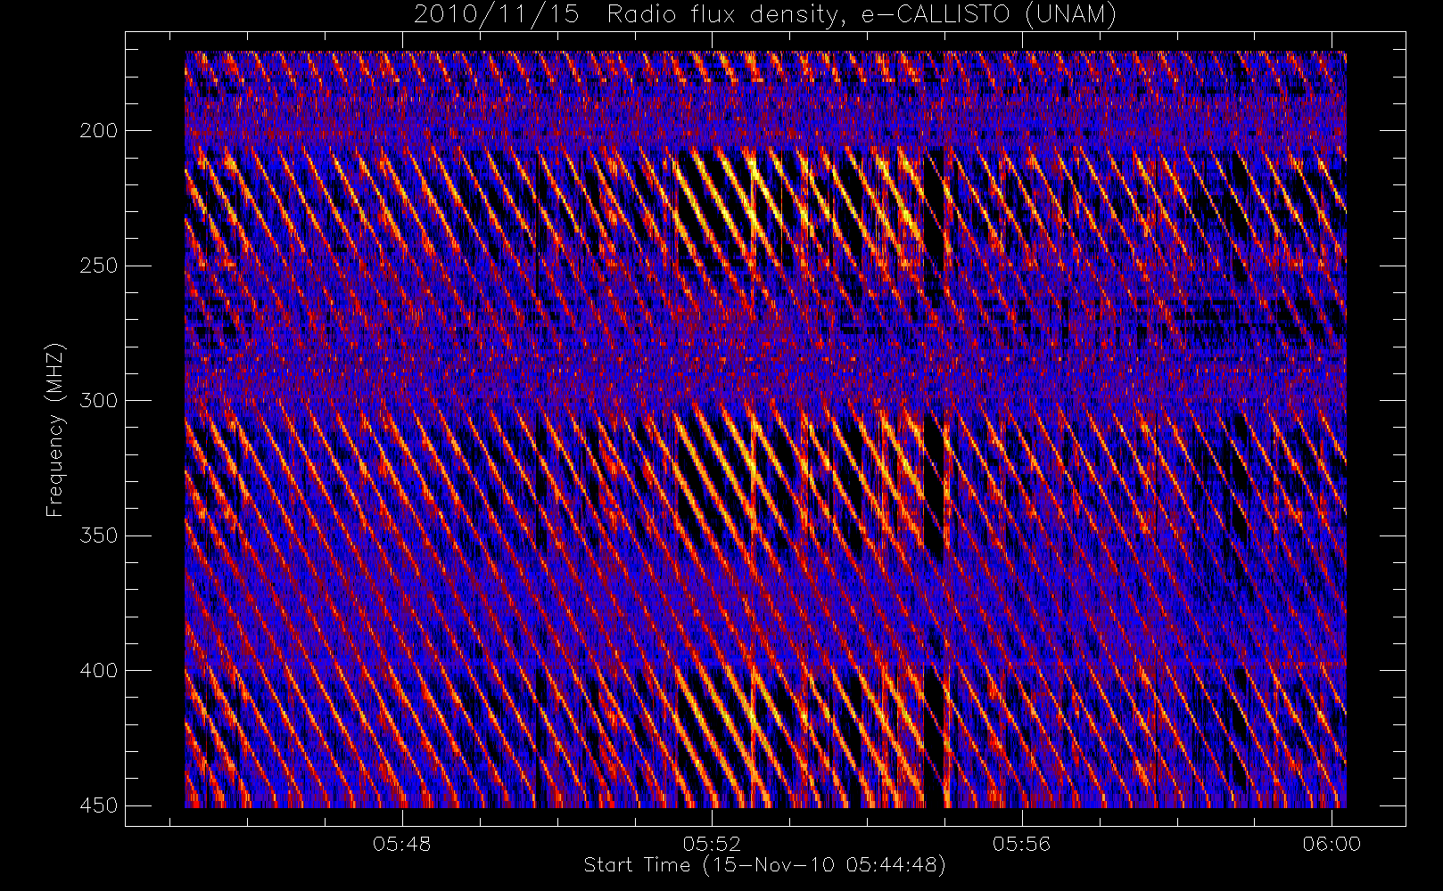Click the 300 frequency tick label
Viewport: 1443px width, 891px height.
point(98,400)
